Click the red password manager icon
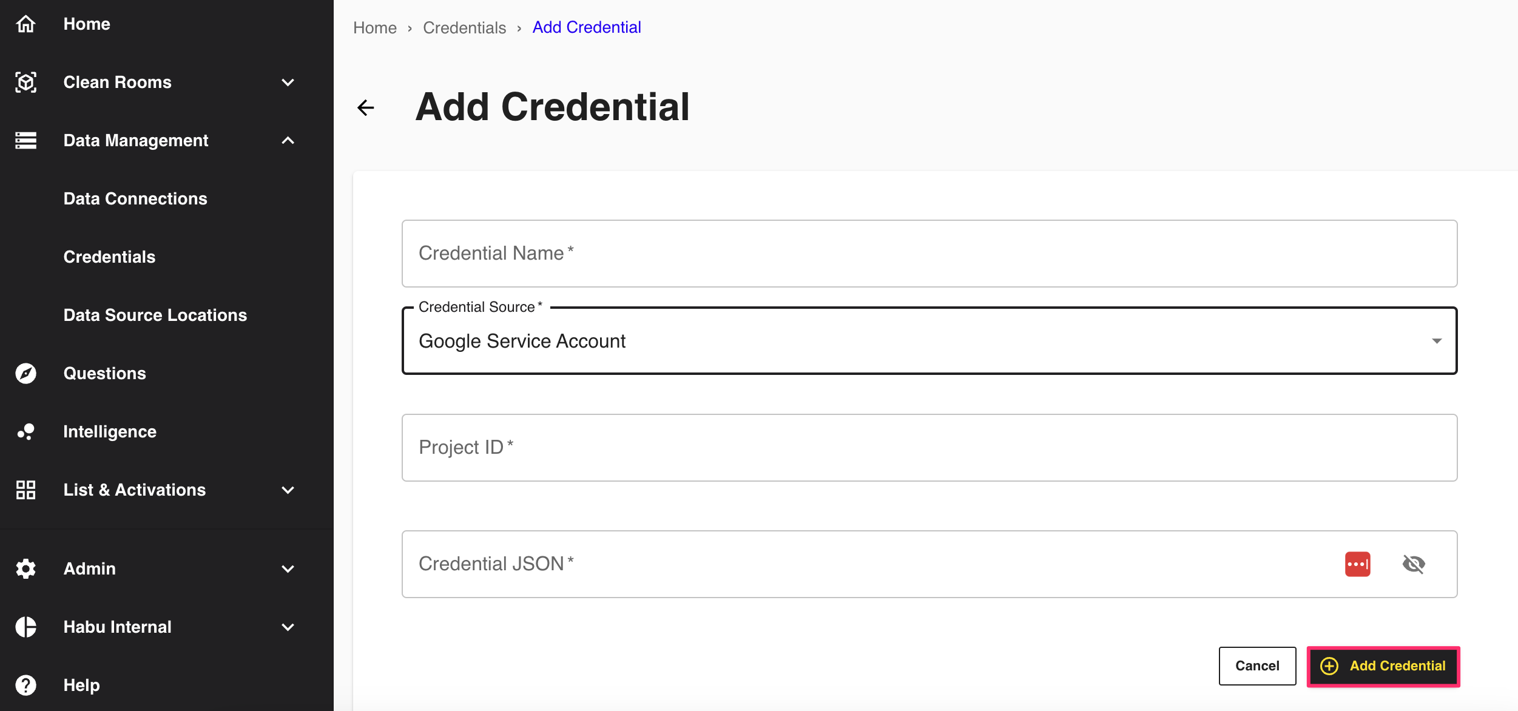This screenshot has width=1518, height=711. pyautogui.click(x=1357, y=564)
